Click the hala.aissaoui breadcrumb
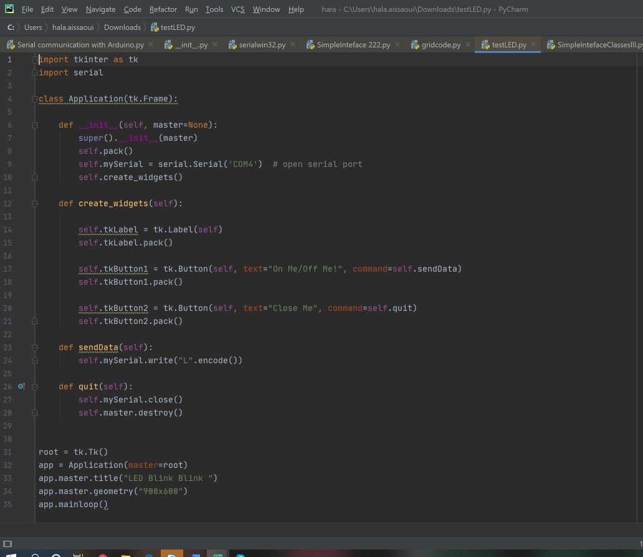This screenshot has width=643, height=557. (72, 27)
